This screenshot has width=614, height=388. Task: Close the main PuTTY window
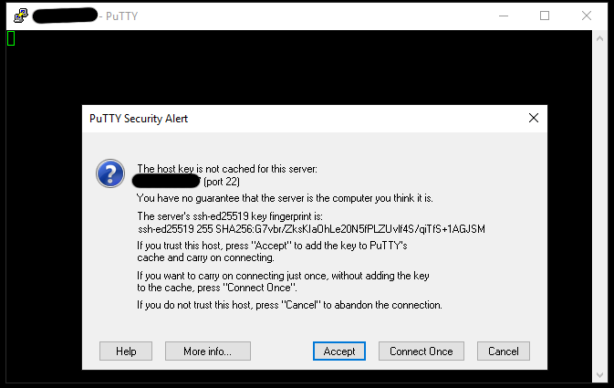coord(587,16)
